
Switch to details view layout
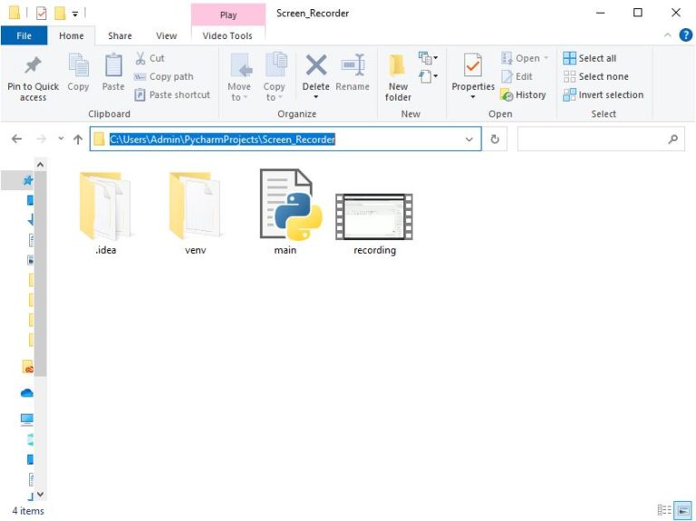[x=664, y=510]
